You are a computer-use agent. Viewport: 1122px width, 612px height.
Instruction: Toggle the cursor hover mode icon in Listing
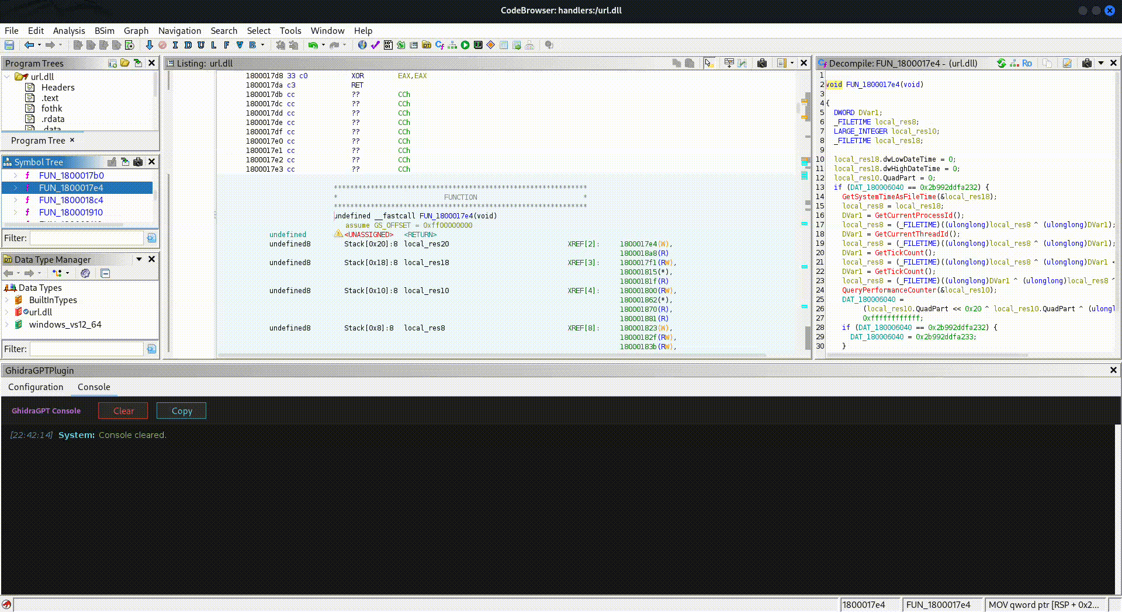[x=709, y=63]
